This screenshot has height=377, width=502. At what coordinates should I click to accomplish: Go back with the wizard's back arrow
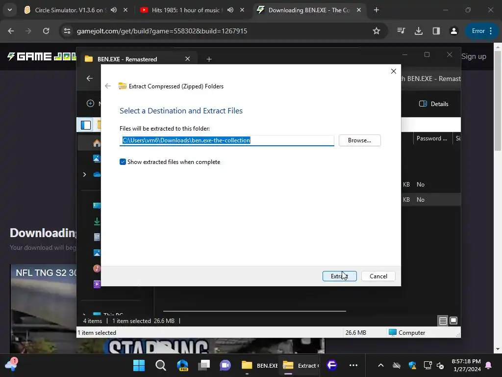108,86
